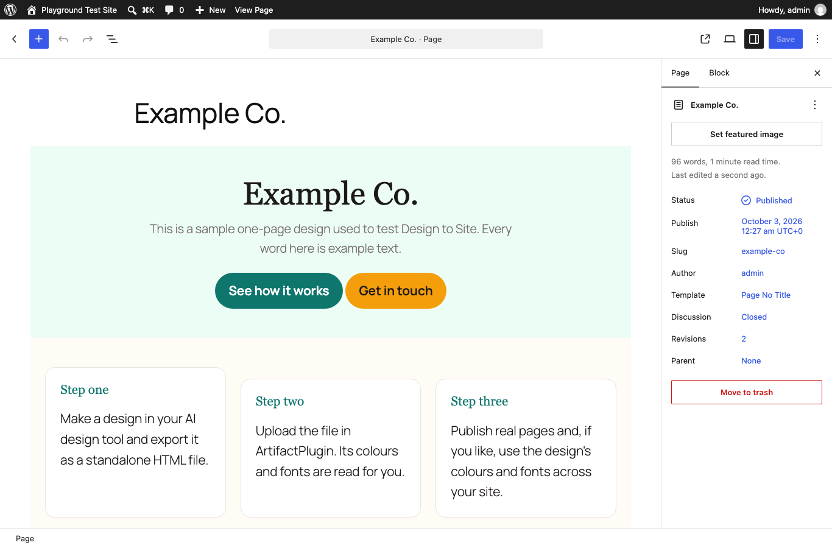Open the Document Overview list view
Screen dimensions: 832x548
pos(112,39)
